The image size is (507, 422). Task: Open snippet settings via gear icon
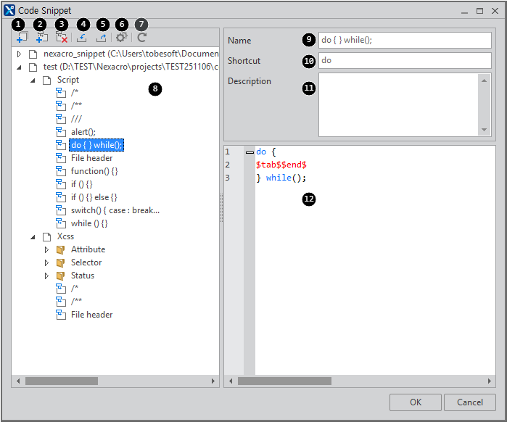[121, 38]
